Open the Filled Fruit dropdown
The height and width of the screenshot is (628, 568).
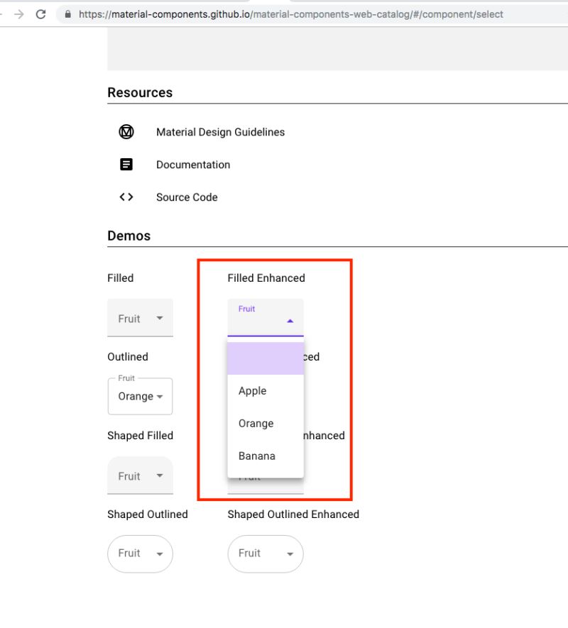pyautogui.click(x=140, y=317)
